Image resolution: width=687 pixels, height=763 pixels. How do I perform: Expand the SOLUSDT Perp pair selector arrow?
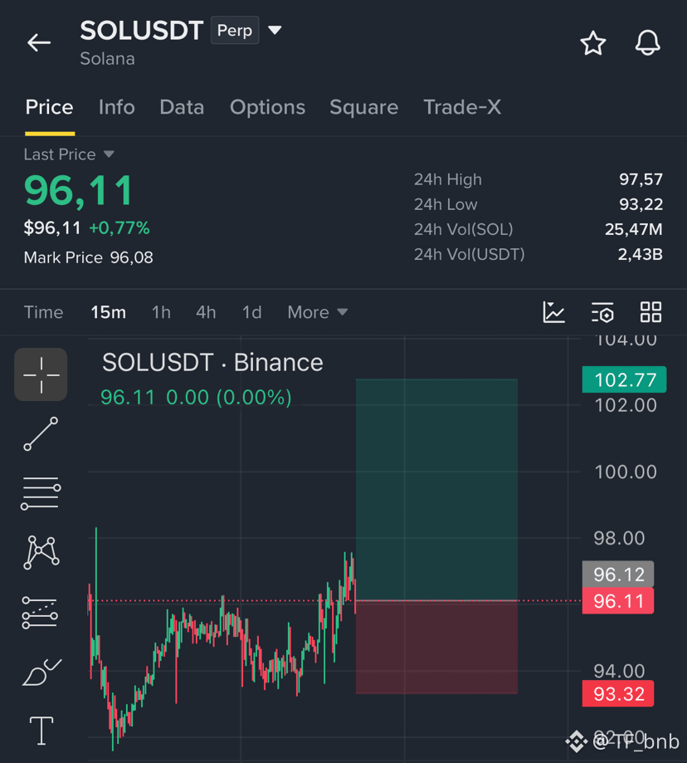(275, 30)
